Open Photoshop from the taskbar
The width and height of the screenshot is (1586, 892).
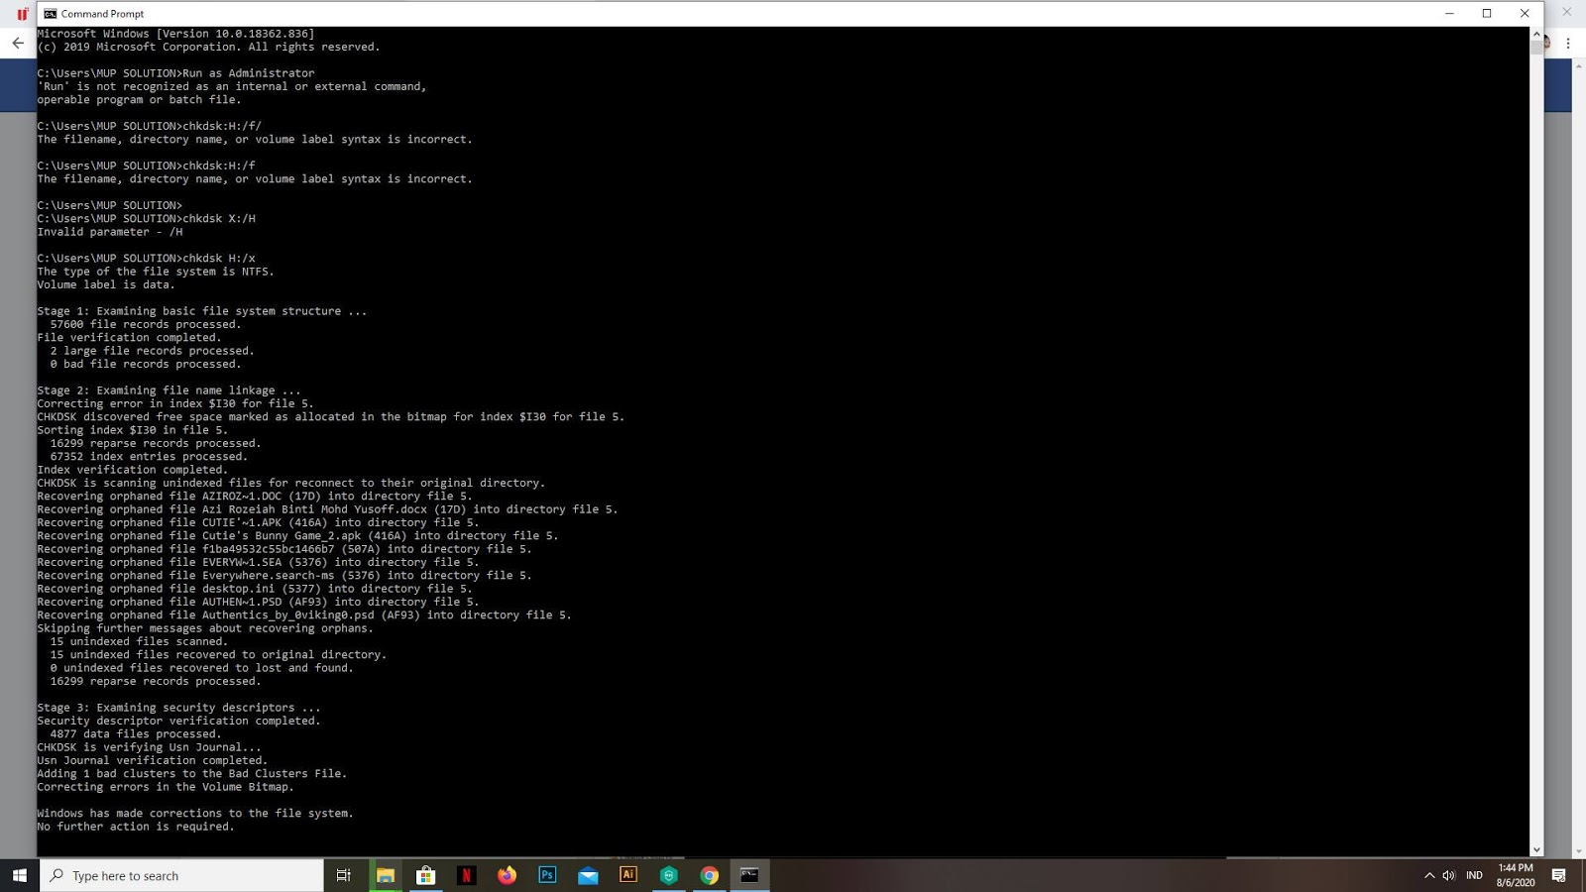pos(547,875)
